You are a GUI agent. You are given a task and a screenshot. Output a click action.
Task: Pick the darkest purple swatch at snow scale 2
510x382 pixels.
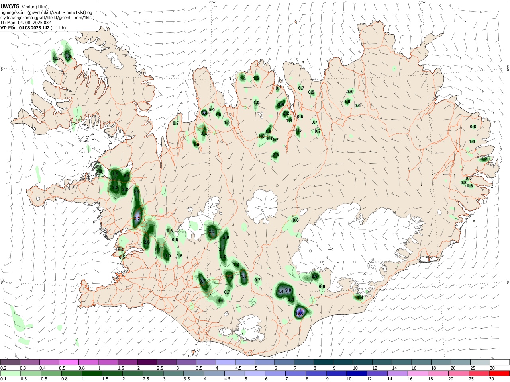[x=147, y=362]
